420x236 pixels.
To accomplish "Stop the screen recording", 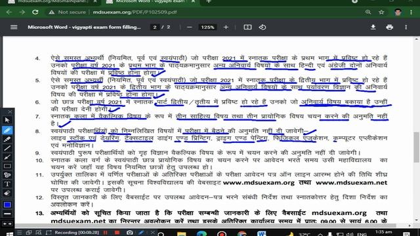I will [x=117, y=233].
